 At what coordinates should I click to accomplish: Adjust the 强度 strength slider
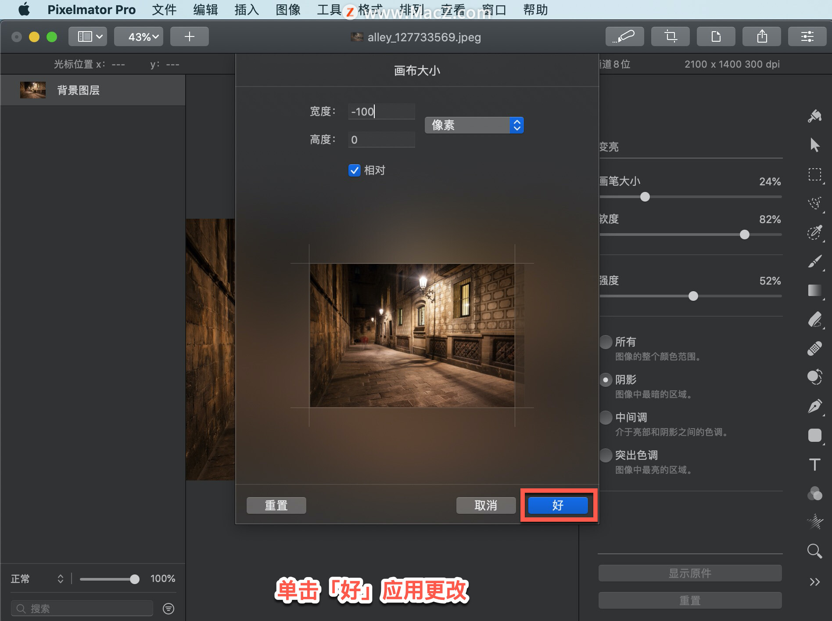point(693,296)
